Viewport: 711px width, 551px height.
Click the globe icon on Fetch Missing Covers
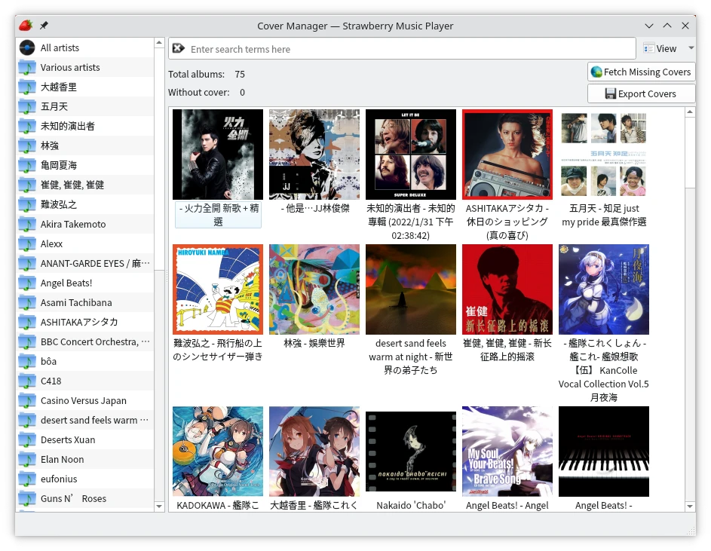[x=596, y=72]
